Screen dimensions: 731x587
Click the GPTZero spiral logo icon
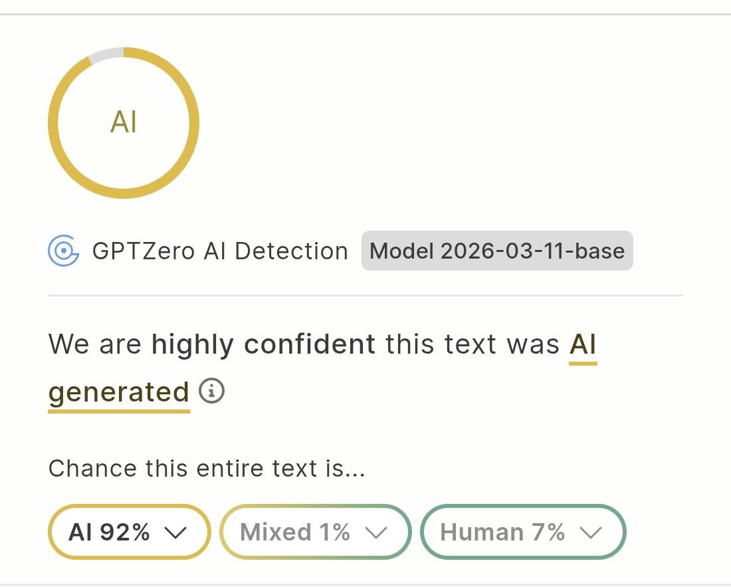(x=64, y=251)
